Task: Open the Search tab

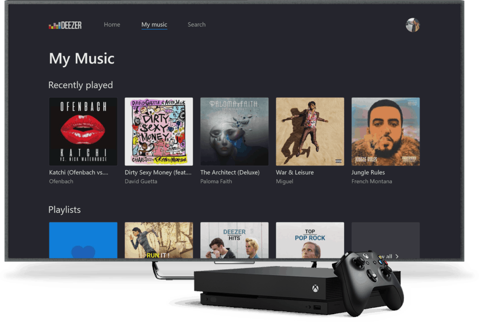Action: [196, 25]
